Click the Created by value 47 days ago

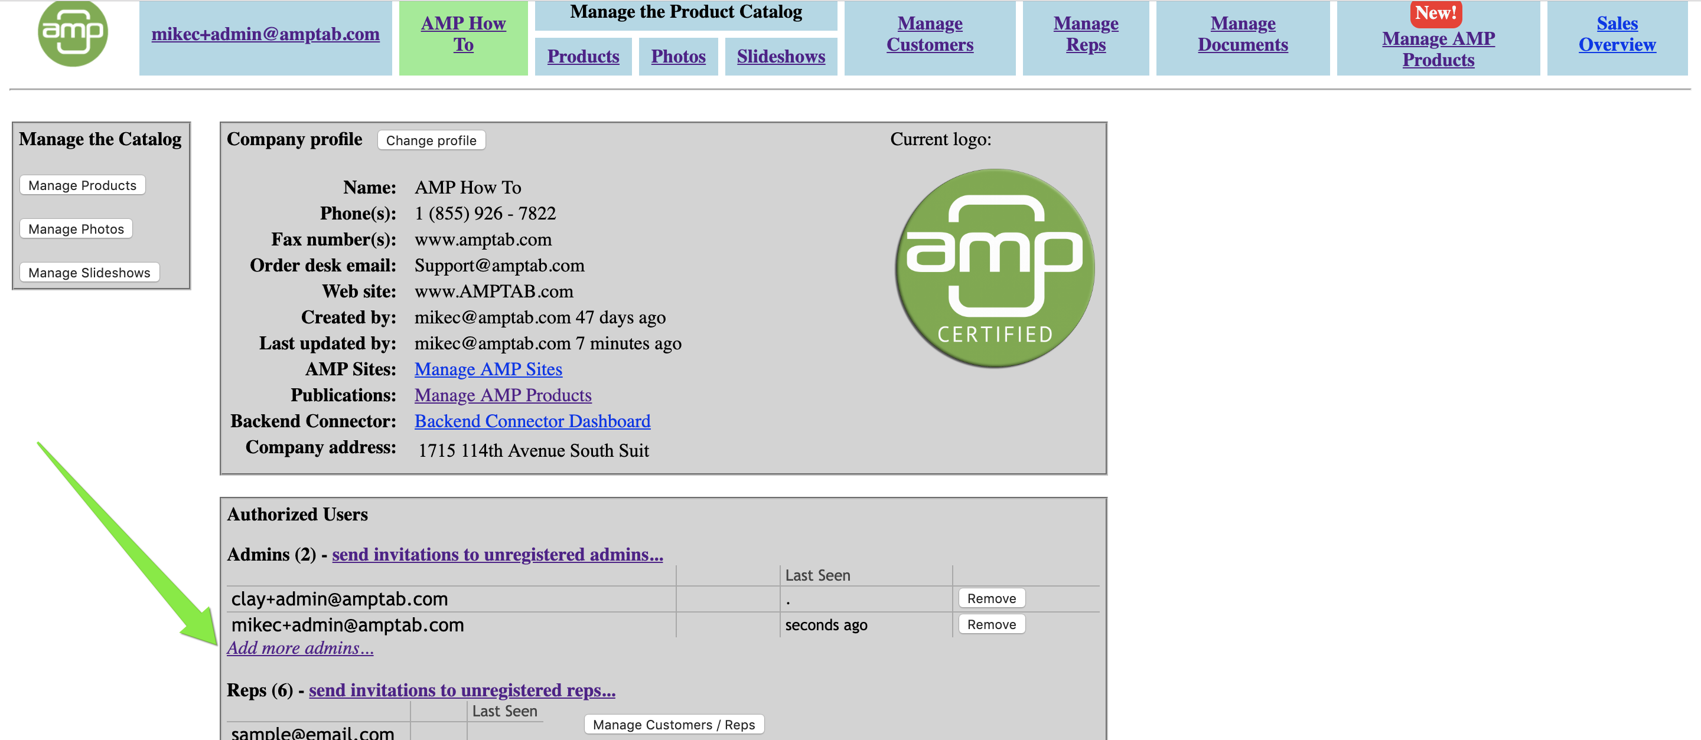point(539,317)
